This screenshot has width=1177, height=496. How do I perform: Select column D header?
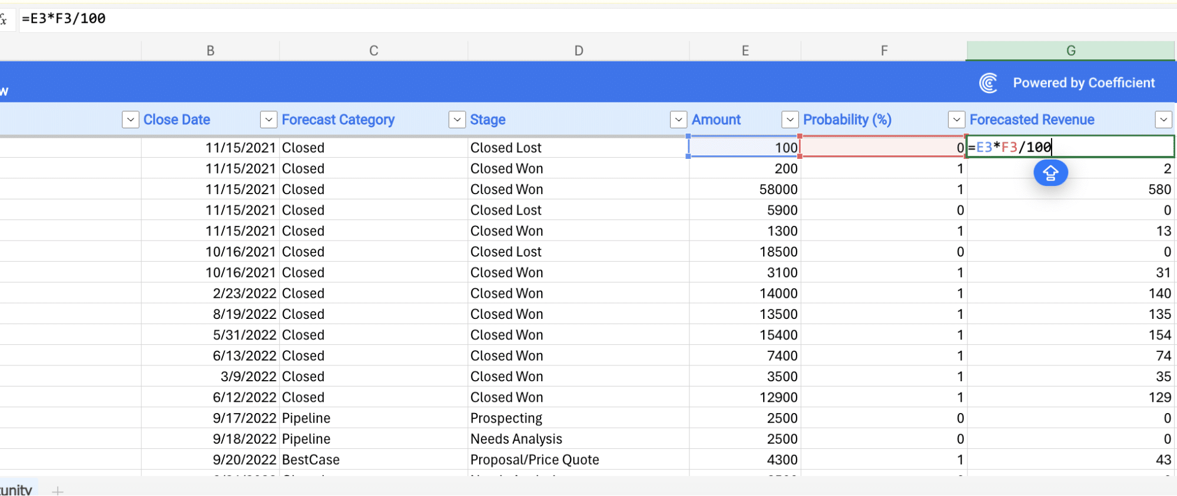[x=578, y=51]
